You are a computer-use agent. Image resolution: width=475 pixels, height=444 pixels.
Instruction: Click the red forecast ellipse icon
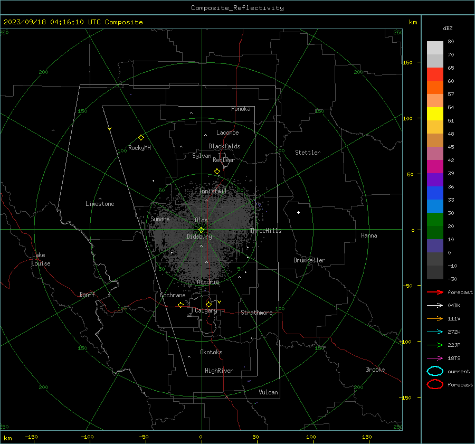435,384
